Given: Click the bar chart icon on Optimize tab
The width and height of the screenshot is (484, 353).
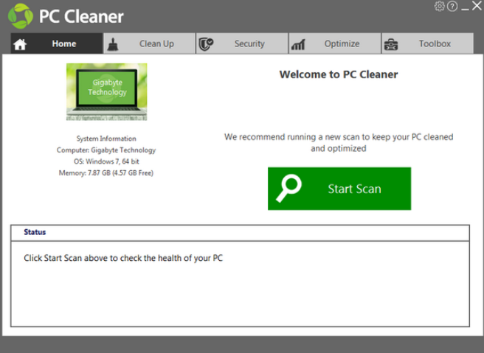Looking at the screenshot, I should point(298,45).
